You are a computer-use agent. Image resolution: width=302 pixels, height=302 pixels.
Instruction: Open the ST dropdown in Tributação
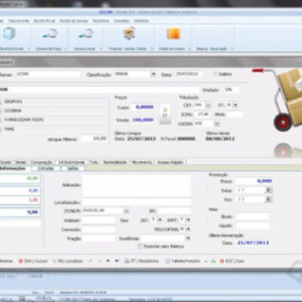click(236, 105)
